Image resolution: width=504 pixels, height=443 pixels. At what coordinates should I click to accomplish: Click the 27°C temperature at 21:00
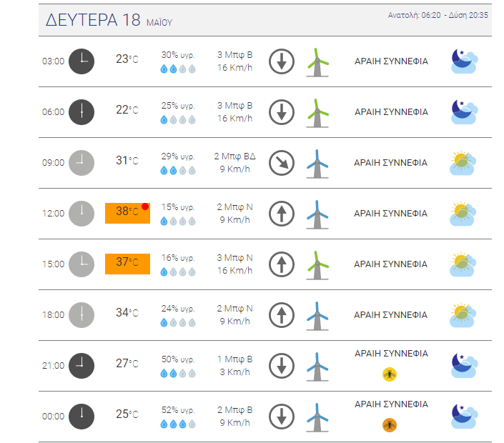pos(127,364)
